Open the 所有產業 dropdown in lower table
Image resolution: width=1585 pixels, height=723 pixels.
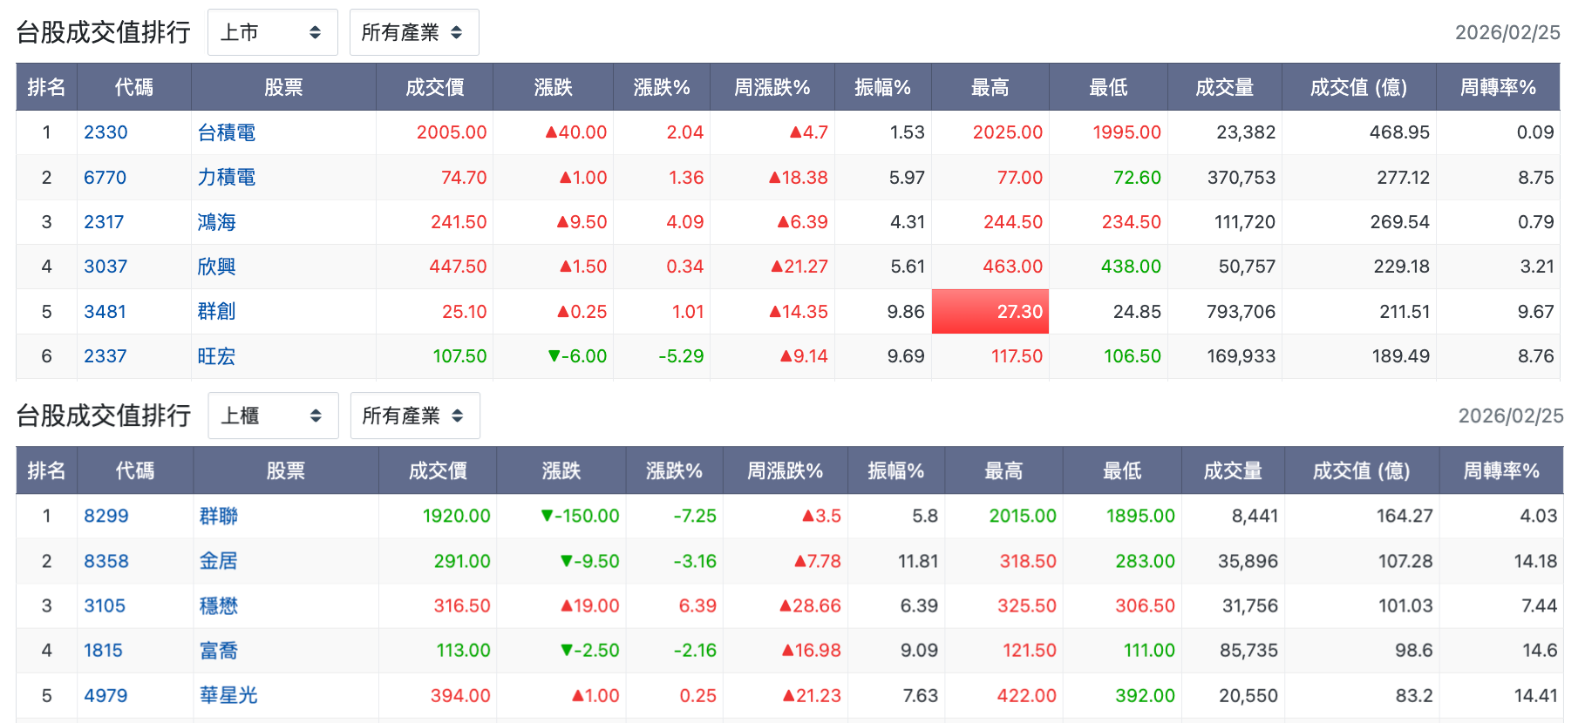tap(415, 416)
